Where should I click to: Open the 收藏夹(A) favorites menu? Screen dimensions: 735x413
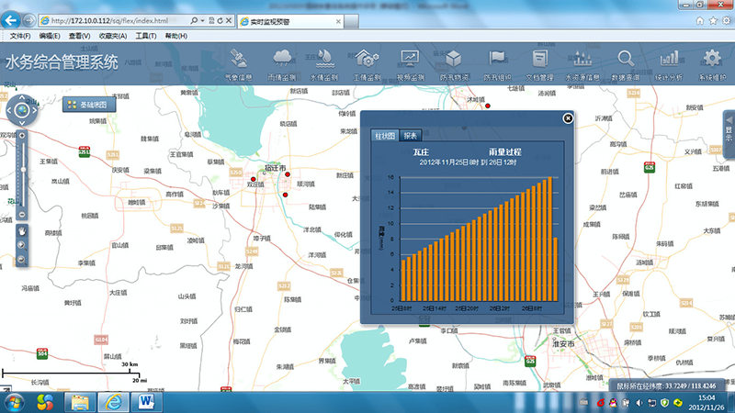tap(112, 36)
